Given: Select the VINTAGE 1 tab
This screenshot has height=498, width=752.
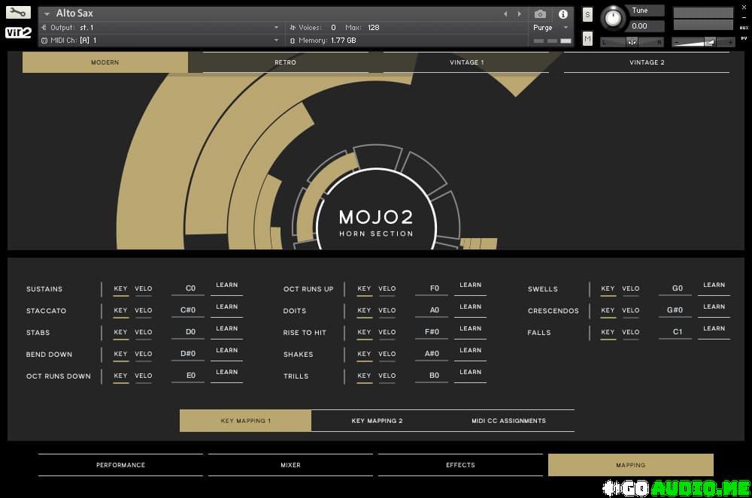Looking at the screenshot, I should (x=467, y=62).
